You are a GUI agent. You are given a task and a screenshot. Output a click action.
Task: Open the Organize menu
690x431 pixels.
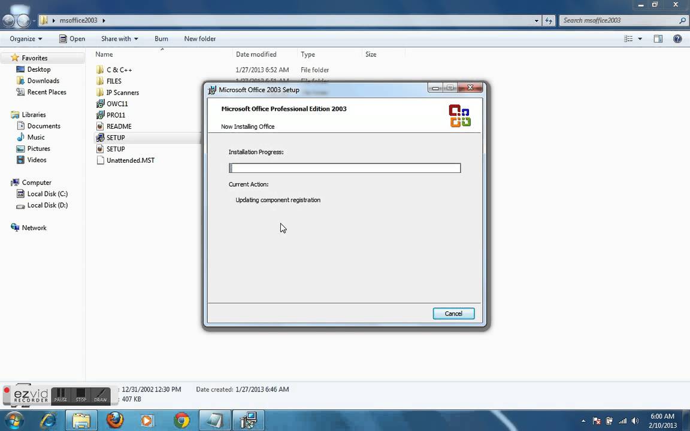(x=26, y=39)
